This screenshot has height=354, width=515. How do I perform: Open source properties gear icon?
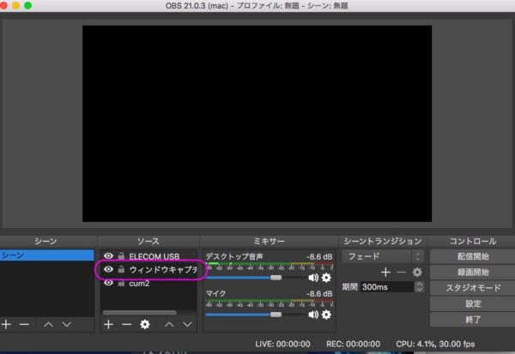pos(144,325)
